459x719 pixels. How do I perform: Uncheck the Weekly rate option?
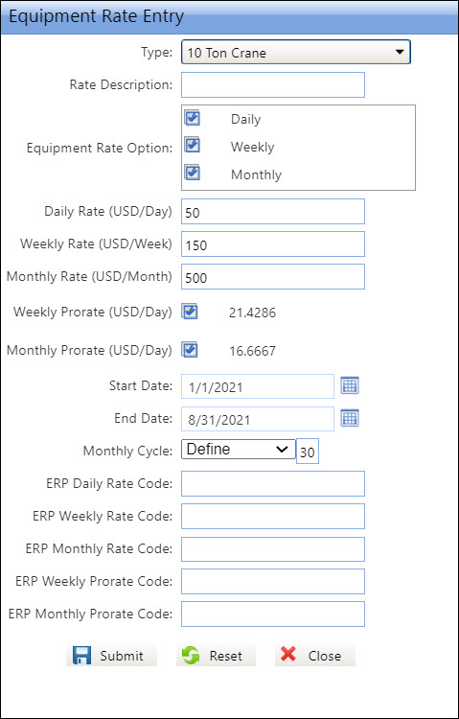[193, 146]
